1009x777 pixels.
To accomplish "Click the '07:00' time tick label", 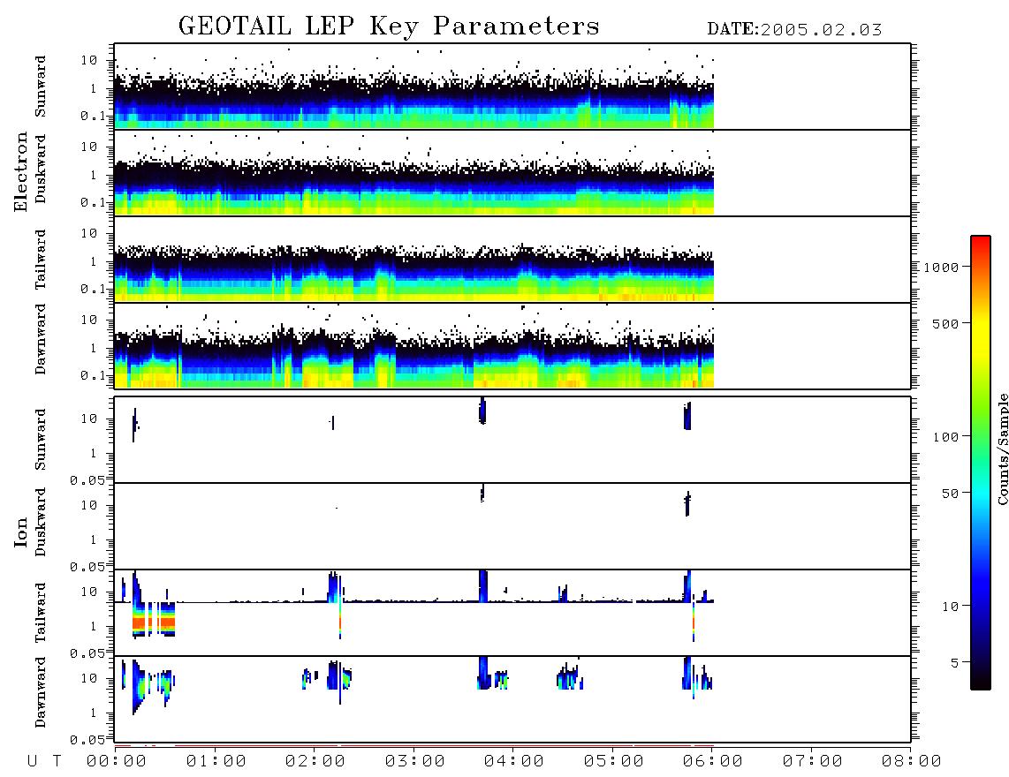I will [813, 762].
